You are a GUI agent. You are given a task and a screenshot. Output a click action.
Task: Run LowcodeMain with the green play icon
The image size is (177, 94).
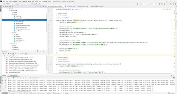tap(157, 4)
